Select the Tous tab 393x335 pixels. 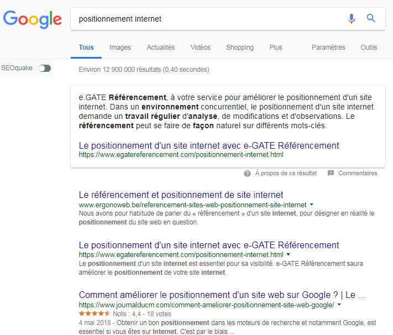[x=86, y=48]
